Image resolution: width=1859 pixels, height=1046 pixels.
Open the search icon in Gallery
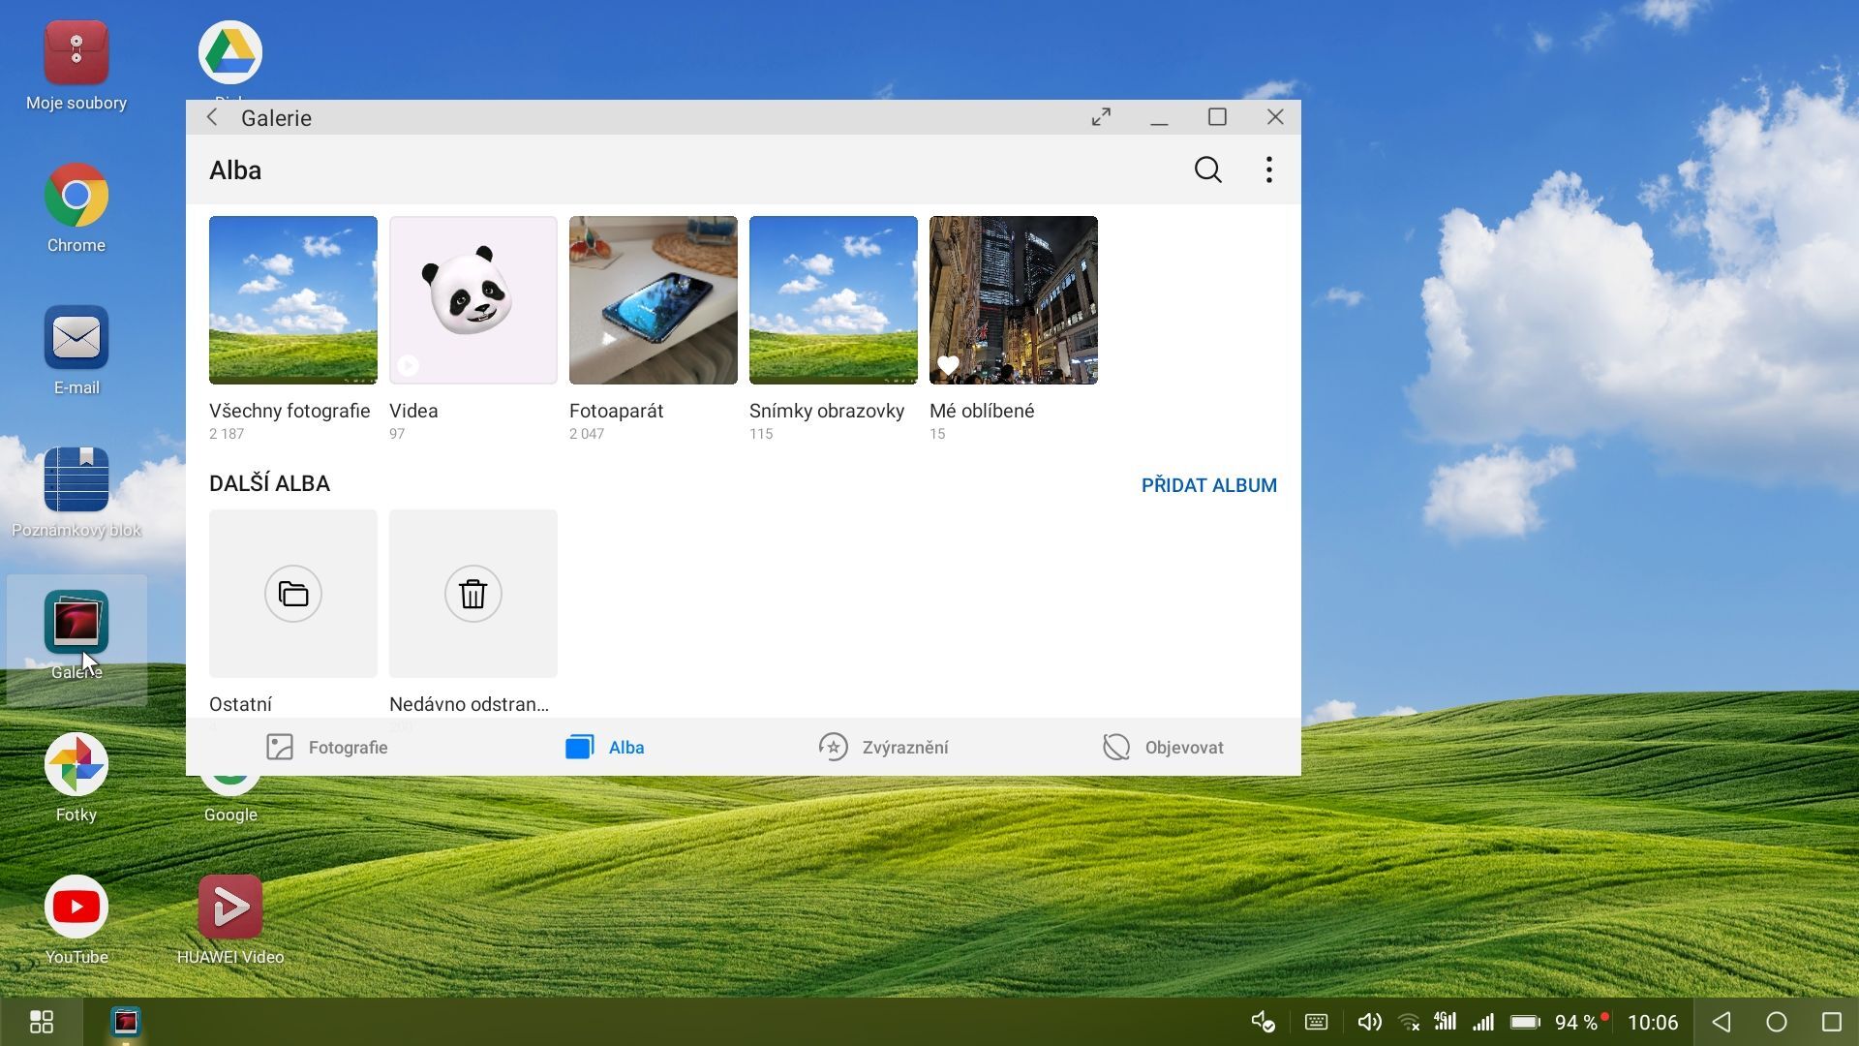tap(1207, 170)
